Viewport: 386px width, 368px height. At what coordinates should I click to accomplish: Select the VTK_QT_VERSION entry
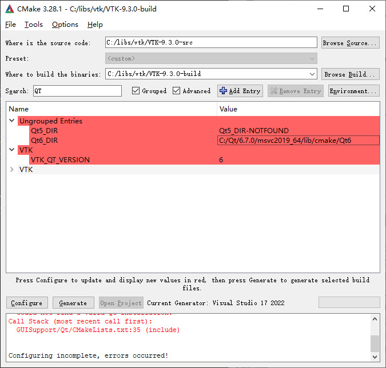(x=60, y=160)
